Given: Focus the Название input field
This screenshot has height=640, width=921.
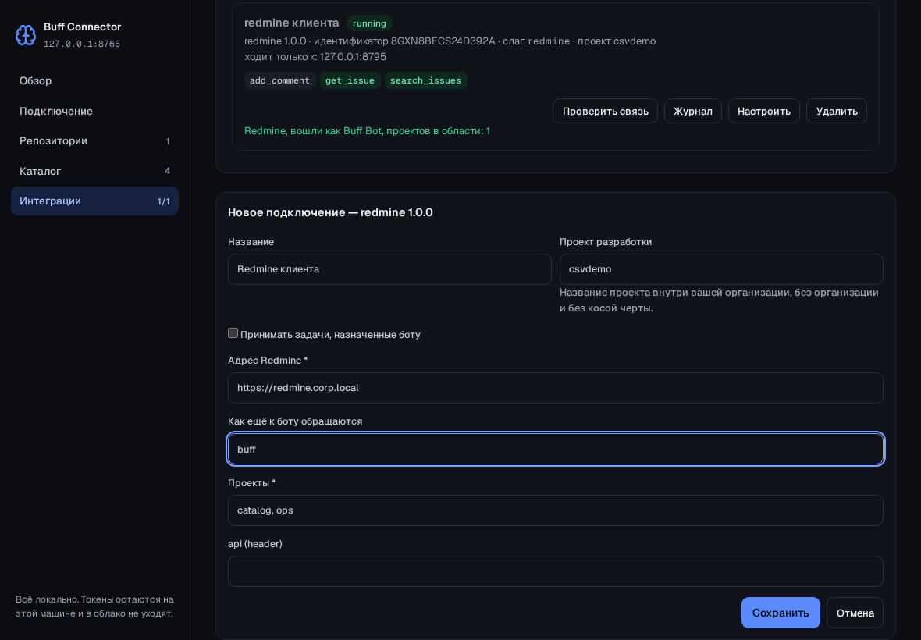Looking at the screenshot, I should coord(389,269).
